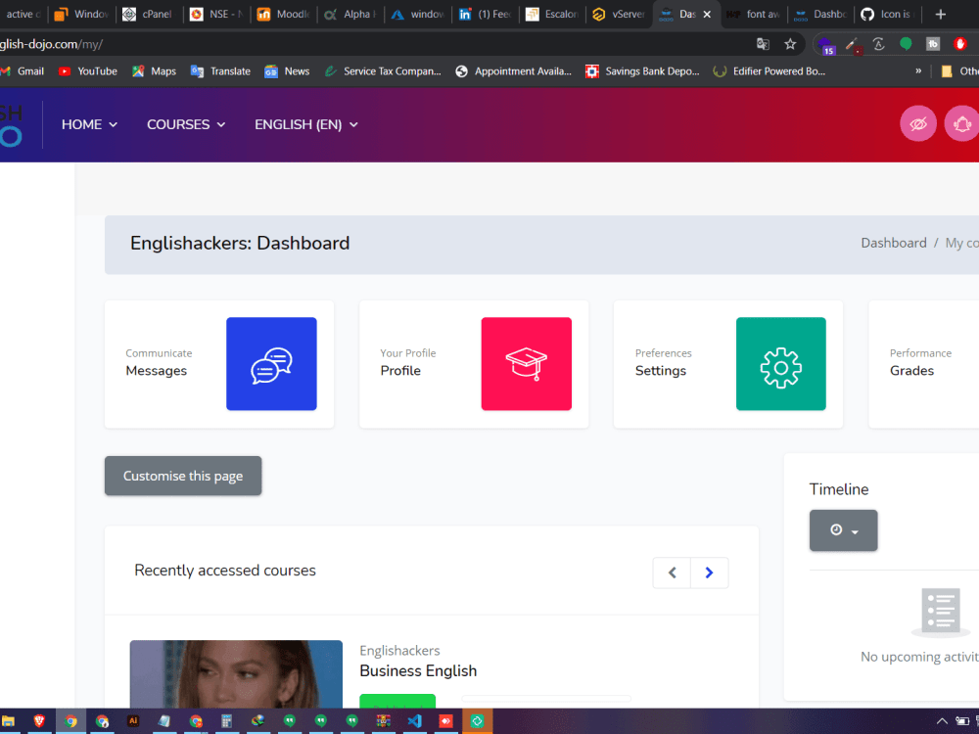The image size is (979, 734).
Task: Show hidden system tray icons chevron
Action: click(942, 721)
